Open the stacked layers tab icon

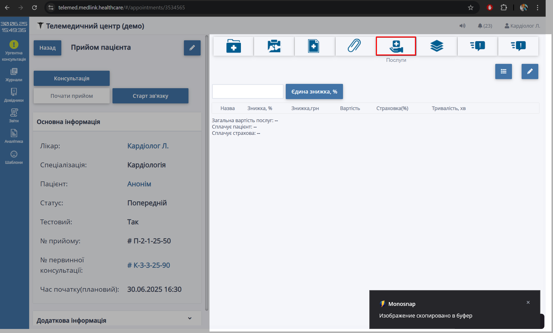[437, 46]
